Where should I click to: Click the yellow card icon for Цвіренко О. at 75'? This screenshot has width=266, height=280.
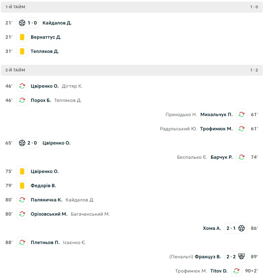[22, 171]
